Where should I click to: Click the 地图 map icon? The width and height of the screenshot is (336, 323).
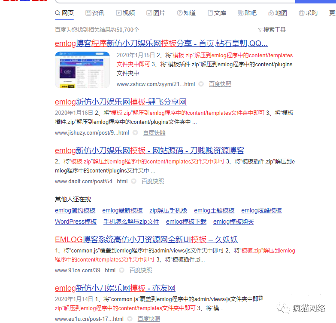271,13
